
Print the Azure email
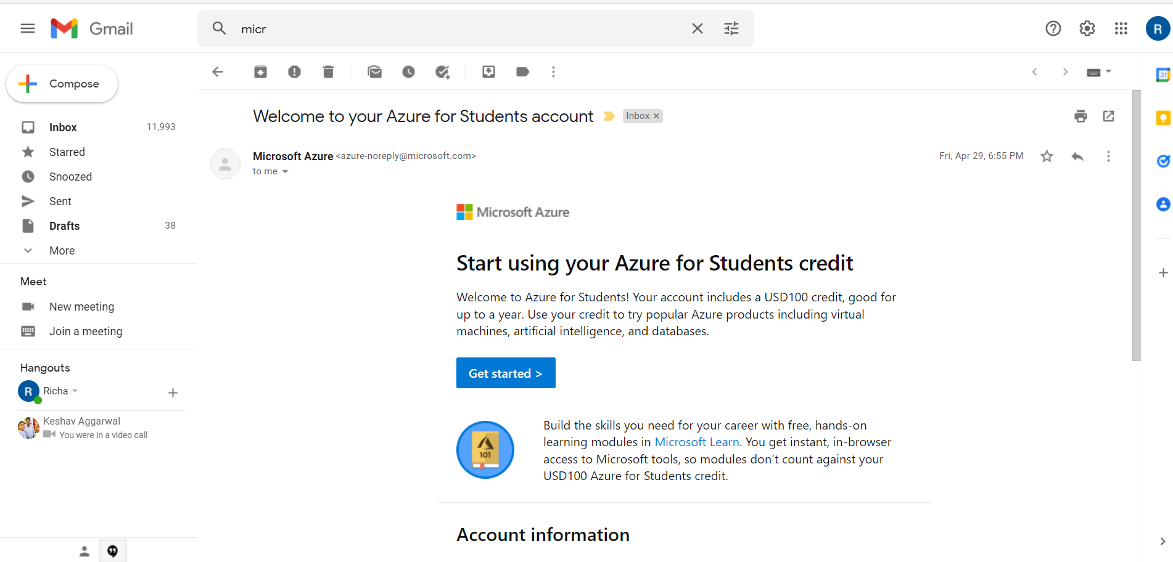pos(1080,116)
